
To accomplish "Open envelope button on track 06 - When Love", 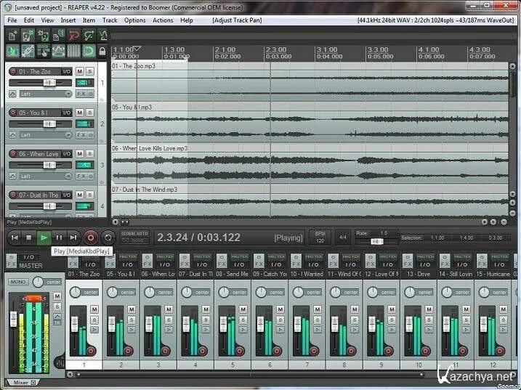I will [x=12, y=176].
